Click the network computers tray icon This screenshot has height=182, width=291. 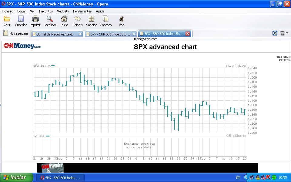pyautogui.click(x=252, y=178)
